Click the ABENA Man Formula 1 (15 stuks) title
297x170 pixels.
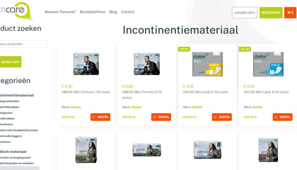86,92
